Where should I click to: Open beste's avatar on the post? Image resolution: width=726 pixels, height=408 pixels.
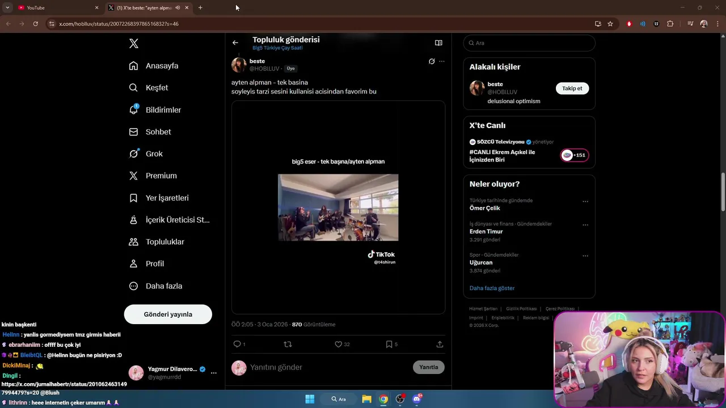click(239, 65)
